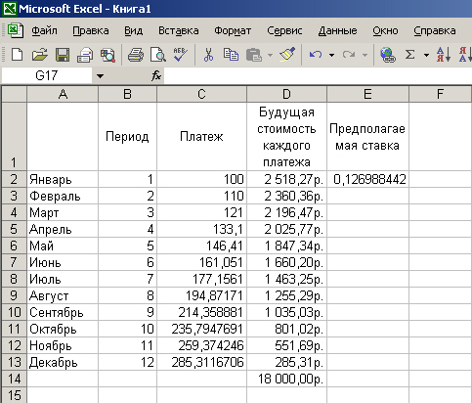Click the New workbook icon
This screenshot has height=403, width=472.
pyautogui.click(x=17, y=55)
